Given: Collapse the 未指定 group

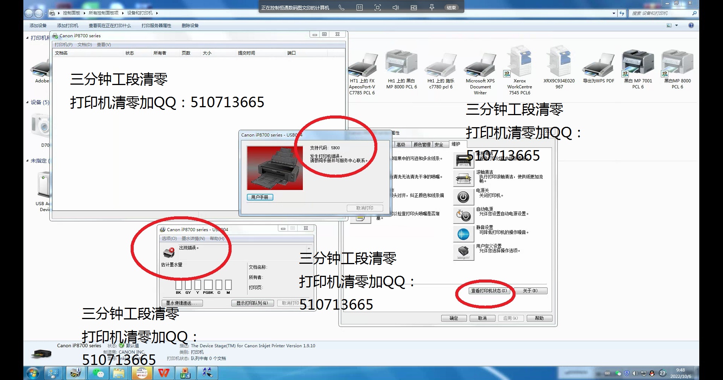Looking at the screenshot, I should (27, 161).
